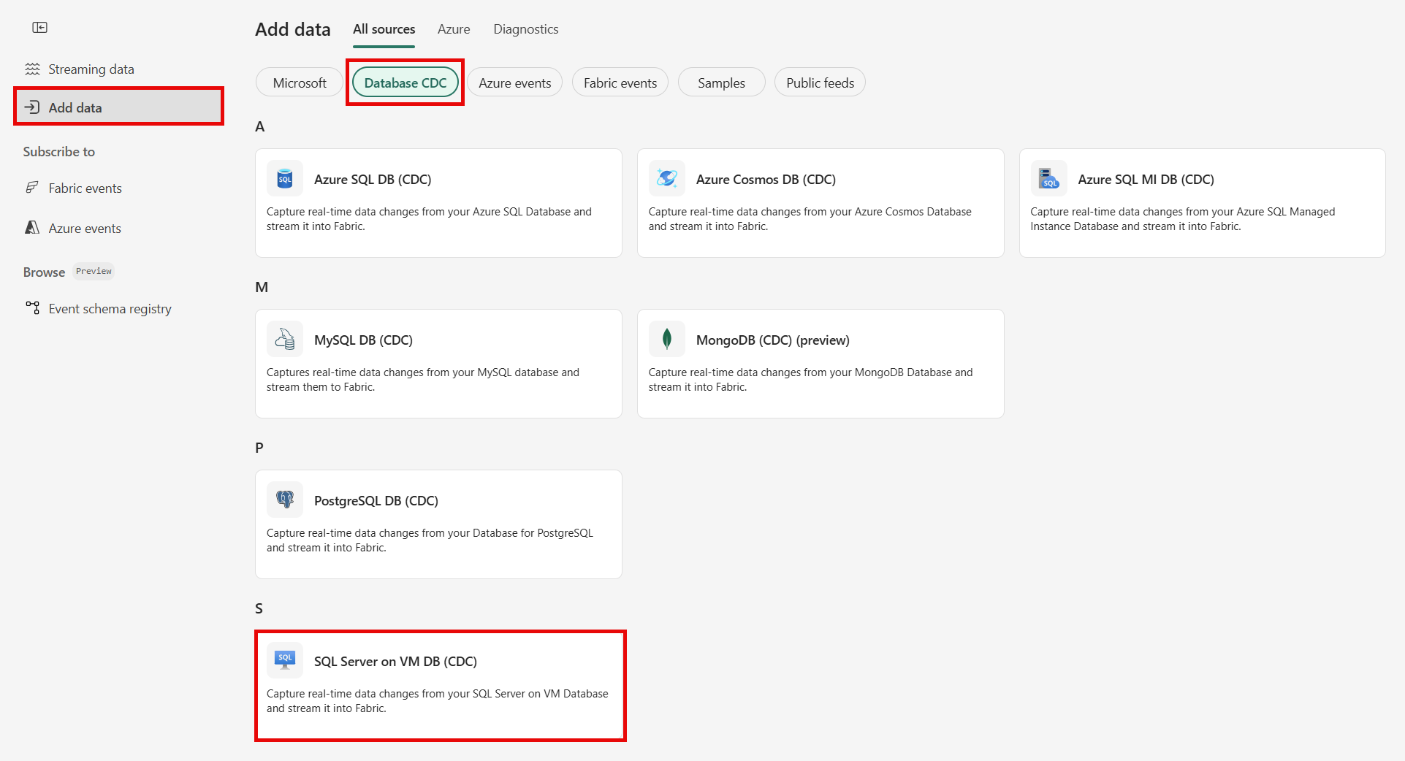
Task: Select the MongoDB (CDC) (preview) title
Action: click(773, 340)
